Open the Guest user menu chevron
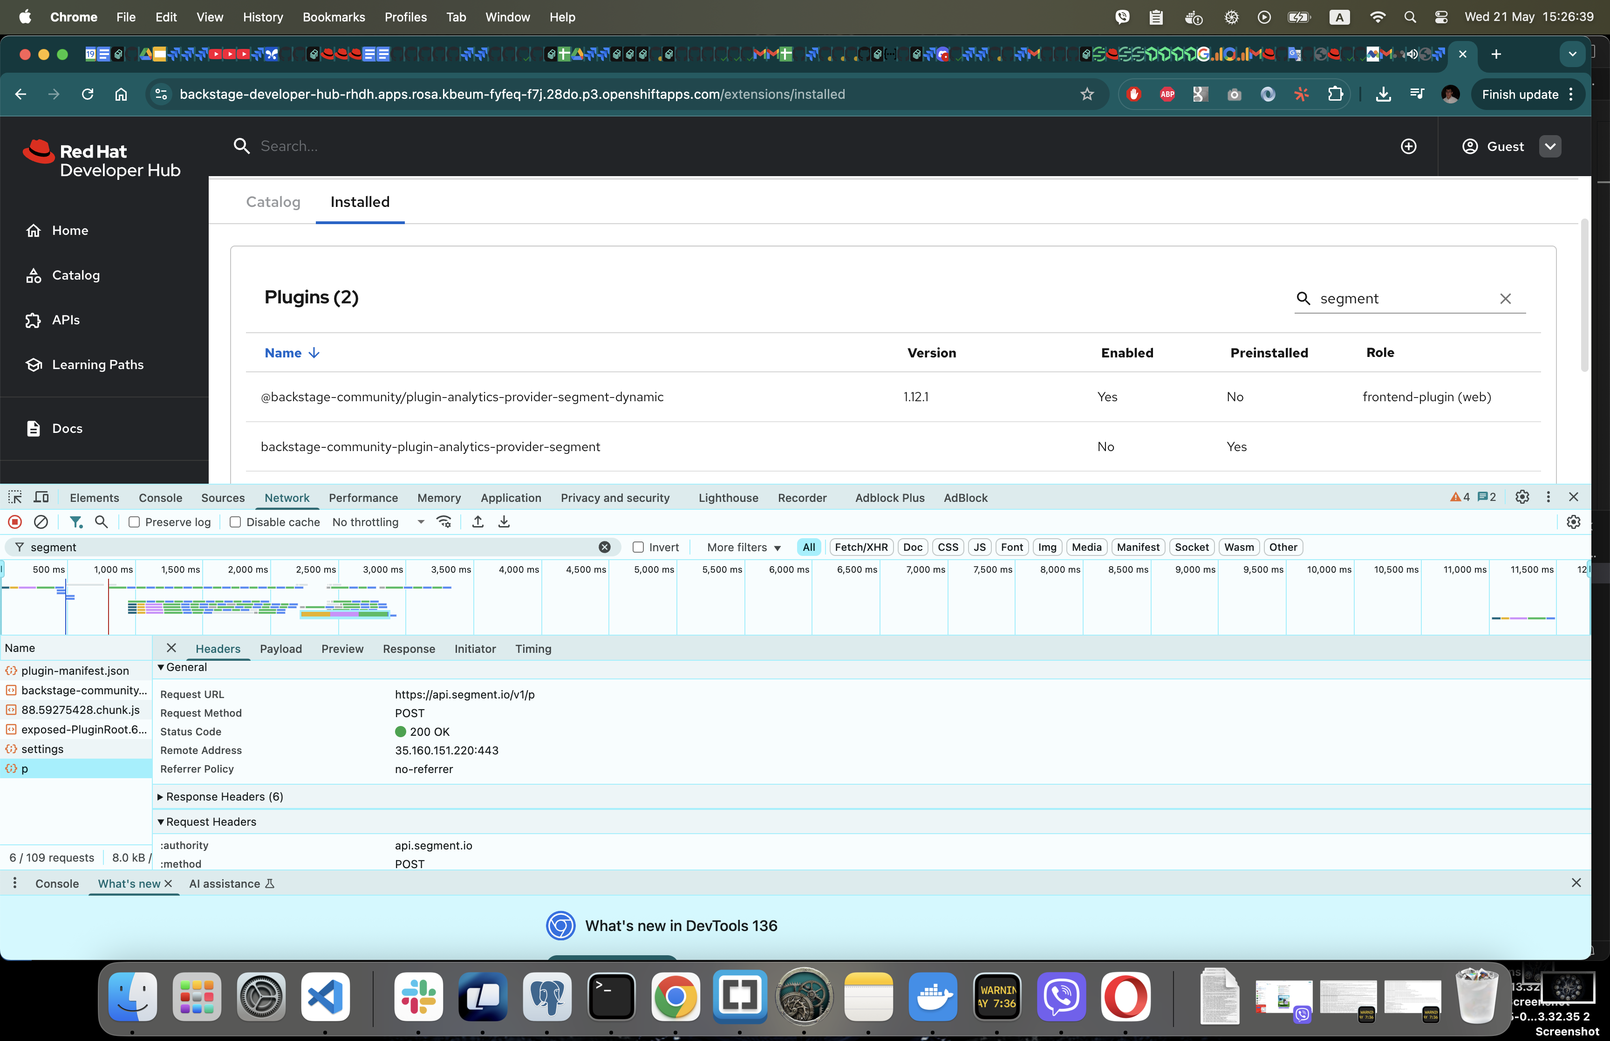 1550,146
